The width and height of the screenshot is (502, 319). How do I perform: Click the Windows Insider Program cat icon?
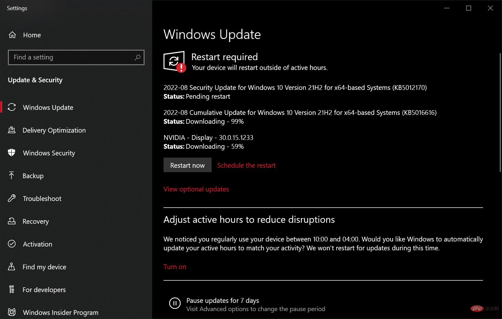12,312
